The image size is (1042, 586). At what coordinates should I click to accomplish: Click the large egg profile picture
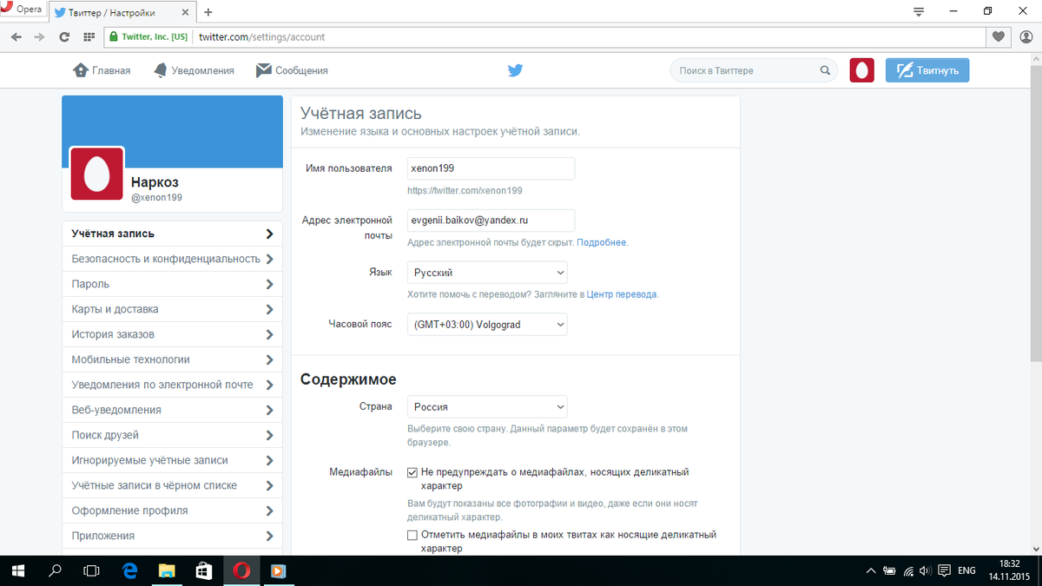point(96,174)
